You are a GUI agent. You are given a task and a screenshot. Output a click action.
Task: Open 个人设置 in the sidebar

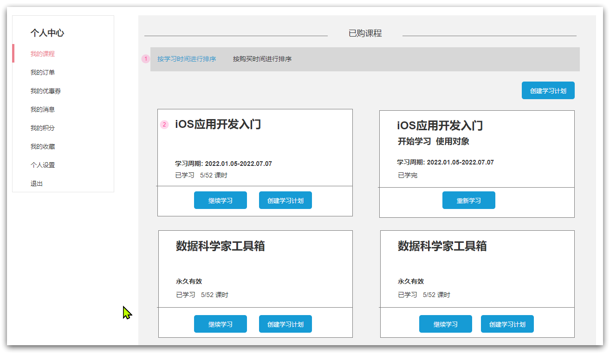coord(43,165)
